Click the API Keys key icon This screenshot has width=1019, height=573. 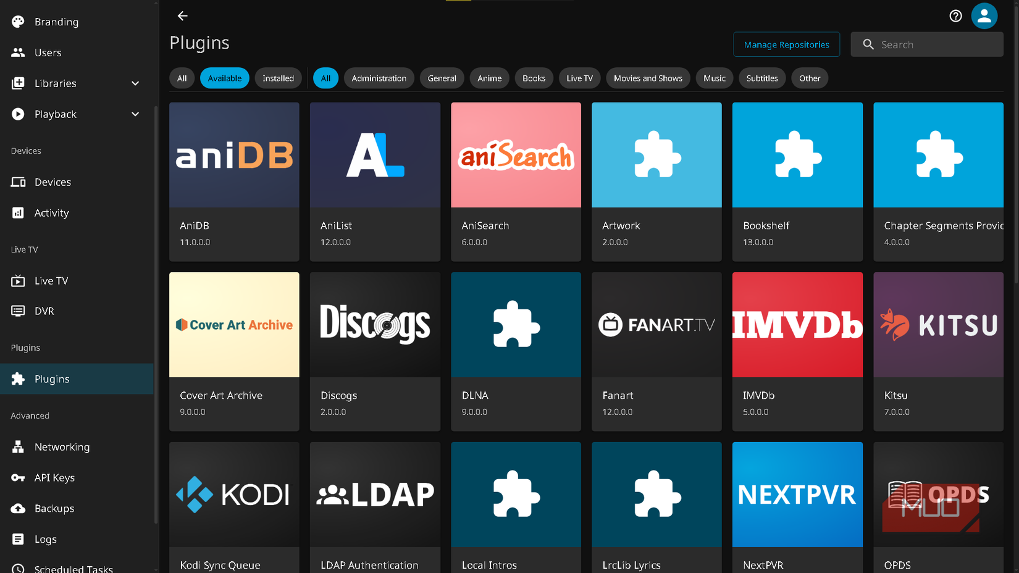click(18, 478)
